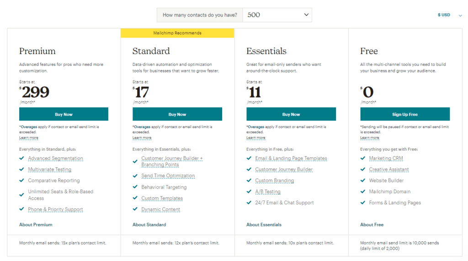Select the $17 Standard price

pos(141,92)
